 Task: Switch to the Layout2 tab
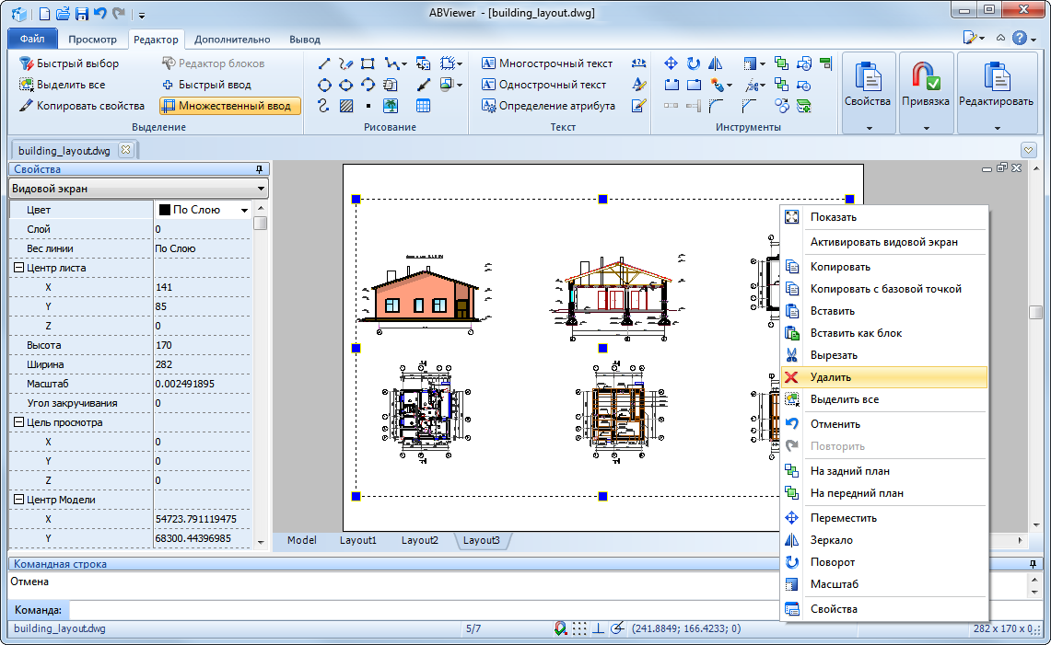tap(419, 540)
